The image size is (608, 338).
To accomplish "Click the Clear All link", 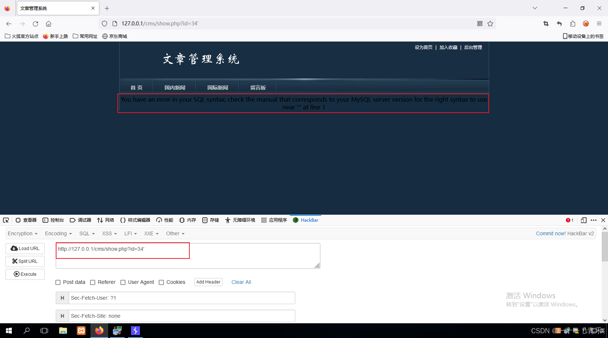I will pyautogui.click(x=241, y=282).
